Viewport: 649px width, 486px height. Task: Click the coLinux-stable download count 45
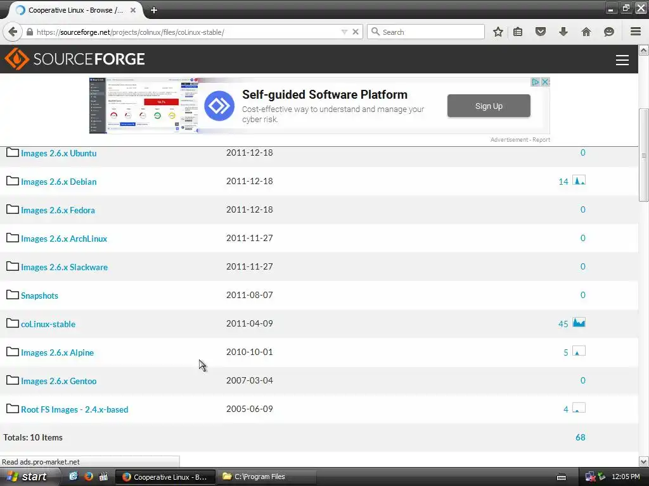[x=563, y=324]
